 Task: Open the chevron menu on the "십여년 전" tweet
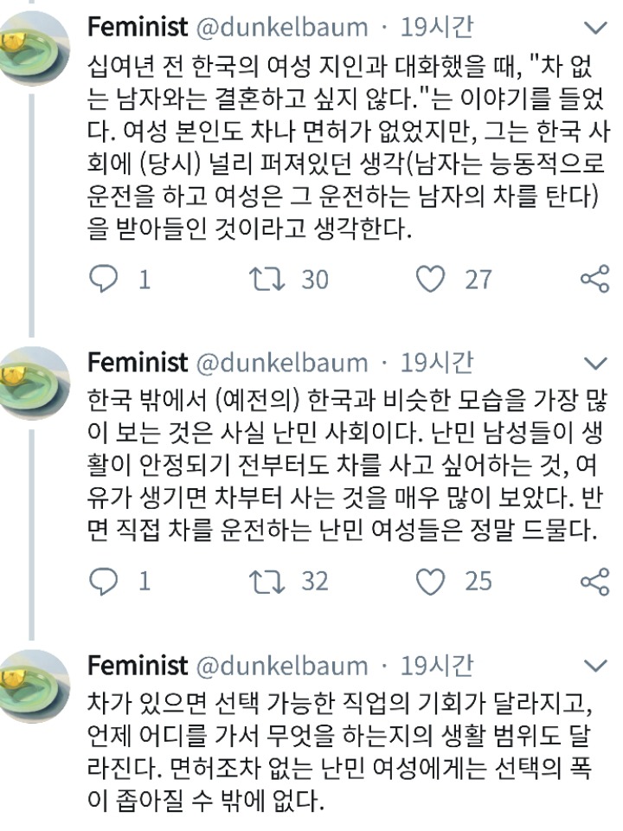click(x=596, y=28)
